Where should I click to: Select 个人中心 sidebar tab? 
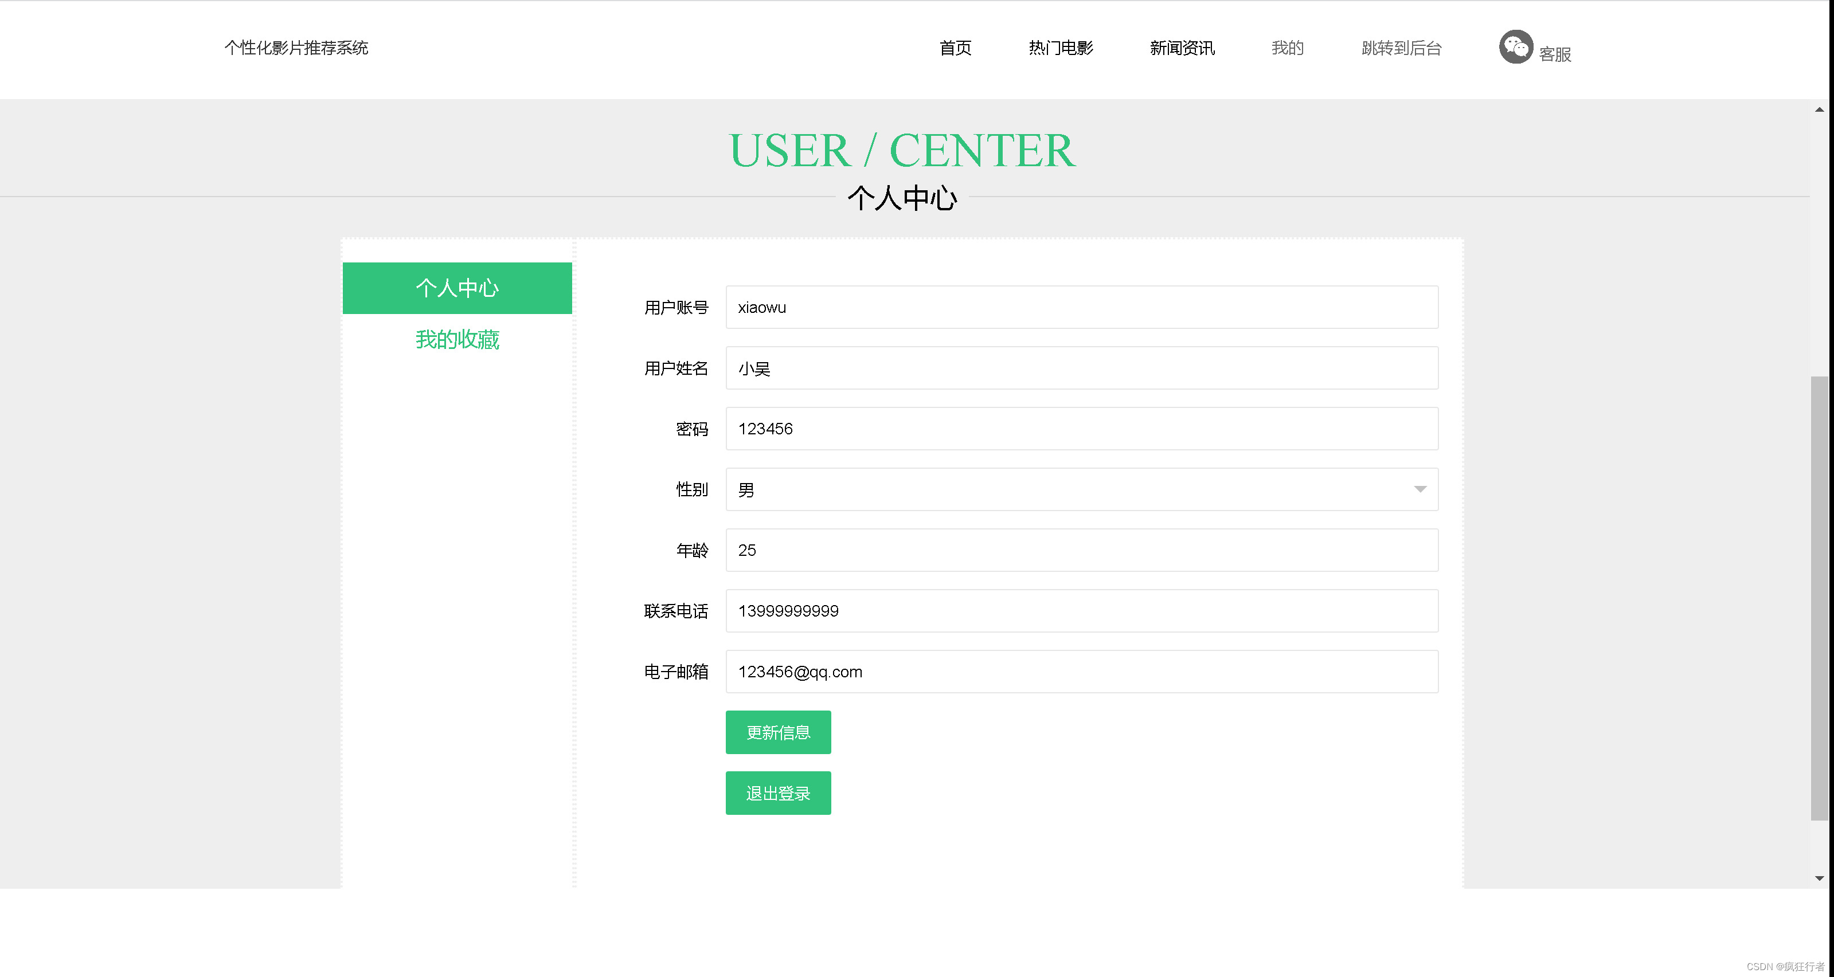457,288
